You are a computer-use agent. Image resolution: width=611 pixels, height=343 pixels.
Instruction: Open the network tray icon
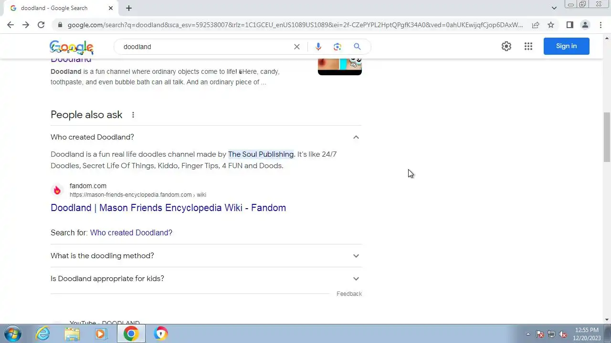point(551,334)
